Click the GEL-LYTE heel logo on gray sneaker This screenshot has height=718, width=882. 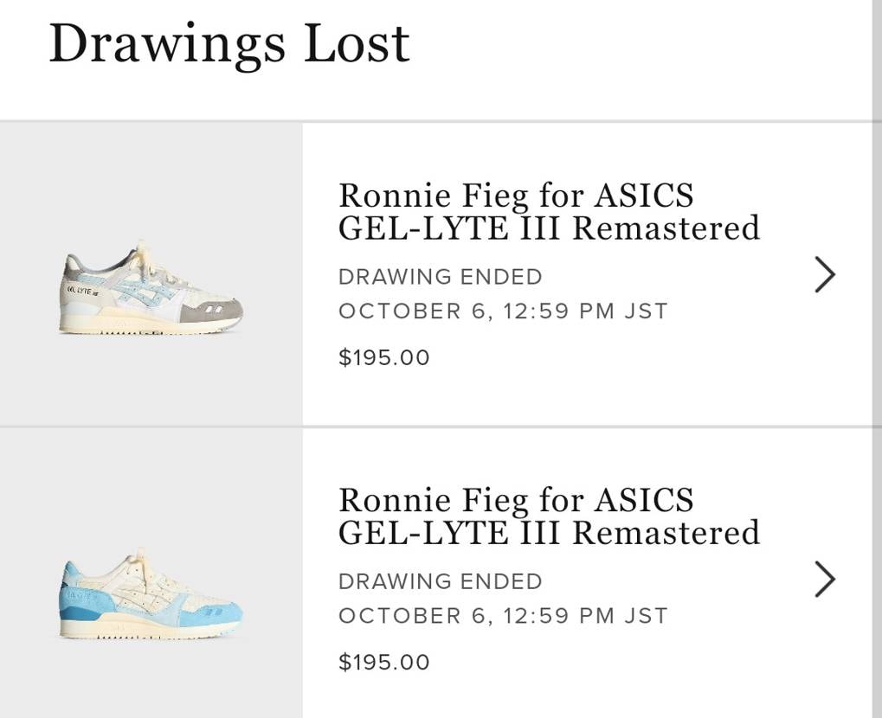[x=80, y=292]
